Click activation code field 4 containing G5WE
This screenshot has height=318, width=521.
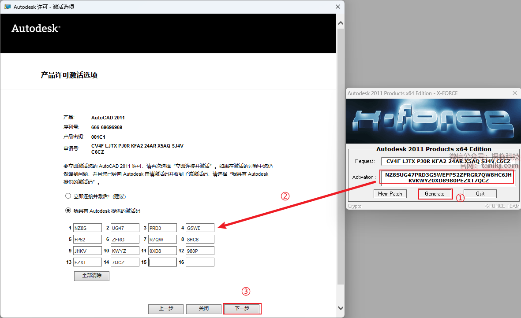point(200,228)
